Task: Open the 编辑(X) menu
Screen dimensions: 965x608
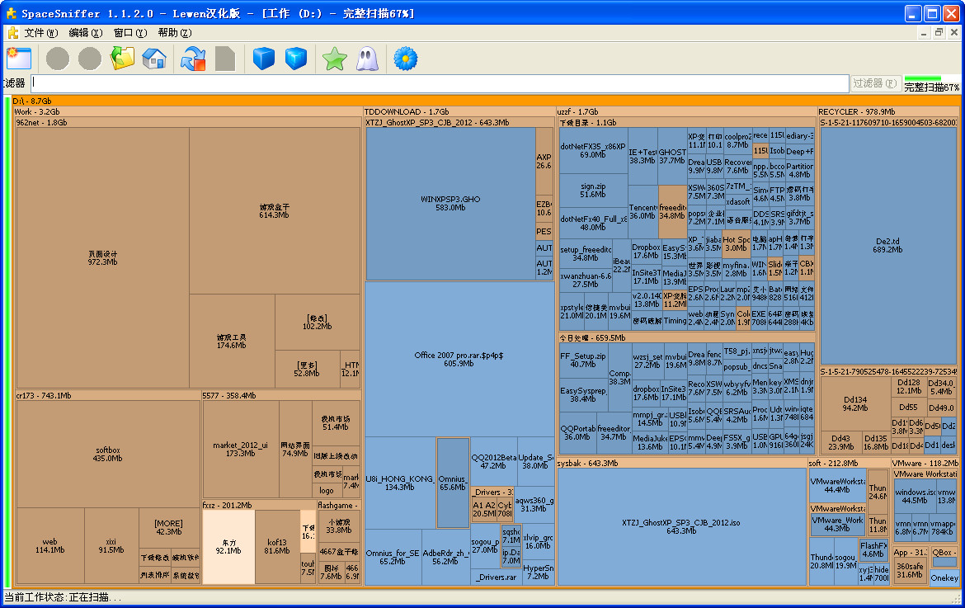Action: click(86, 33)
